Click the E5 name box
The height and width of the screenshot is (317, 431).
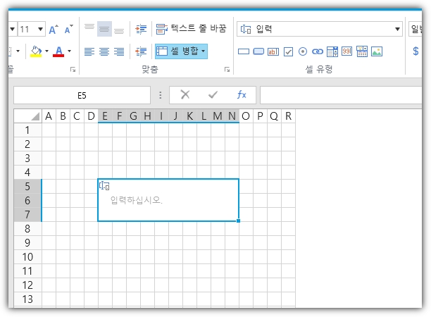82,95
